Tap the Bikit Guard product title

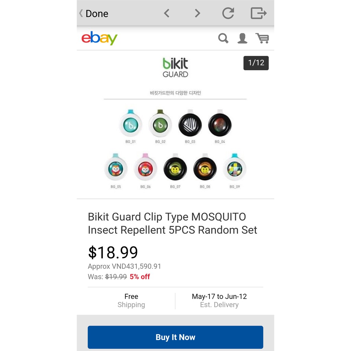click(172, 223)
